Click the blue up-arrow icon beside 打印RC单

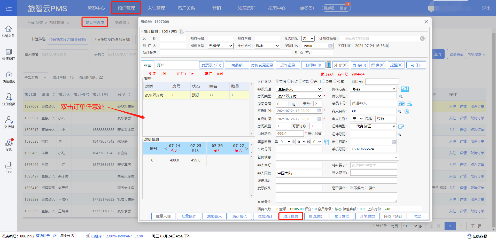[329, 65]
